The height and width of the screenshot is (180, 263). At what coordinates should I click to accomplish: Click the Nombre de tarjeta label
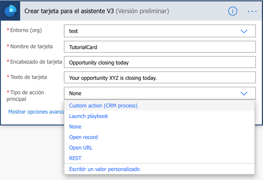point(31,46)
